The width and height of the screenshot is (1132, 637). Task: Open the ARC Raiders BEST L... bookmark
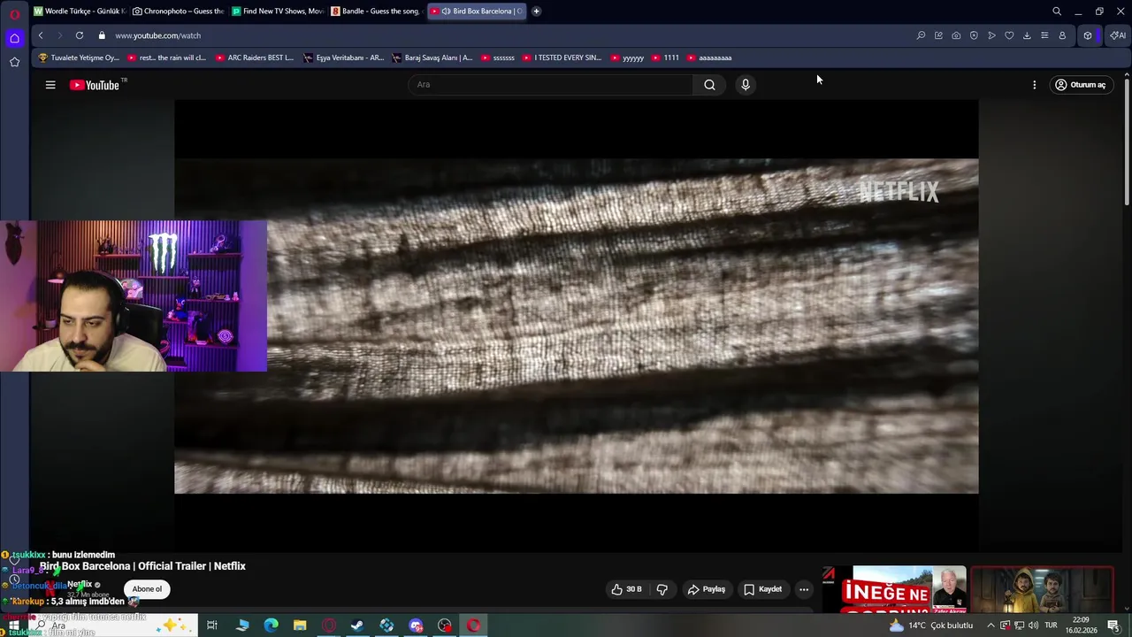pos(254,58)
